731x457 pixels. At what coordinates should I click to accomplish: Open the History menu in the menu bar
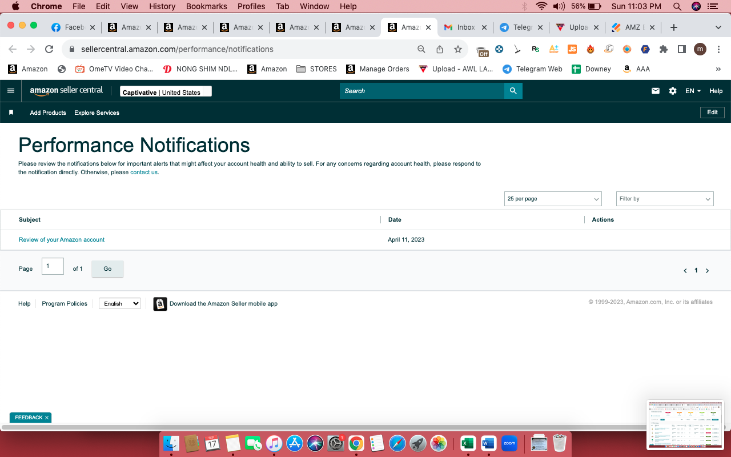[x=162, y=6]
